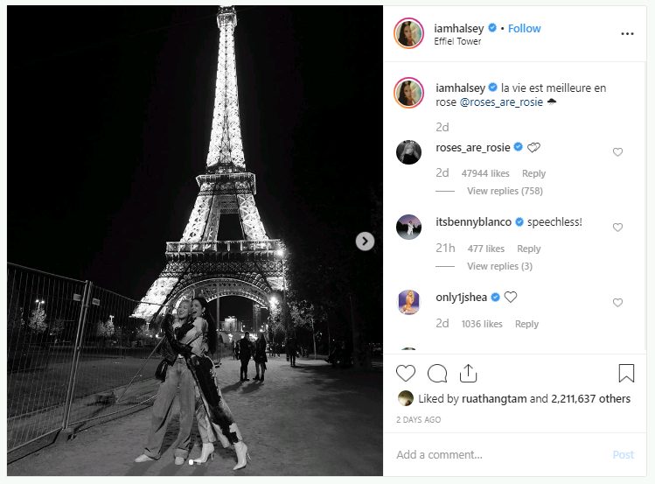655x484 pixels.
Task: Reply to only1jshea's comment
Action: [x=526, y=324]
